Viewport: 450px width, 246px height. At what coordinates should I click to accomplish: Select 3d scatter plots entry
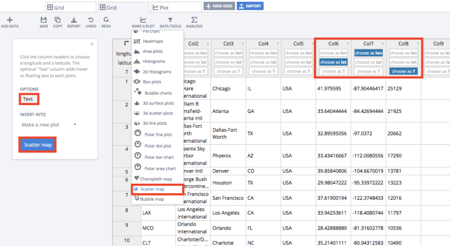click(158, 113)
